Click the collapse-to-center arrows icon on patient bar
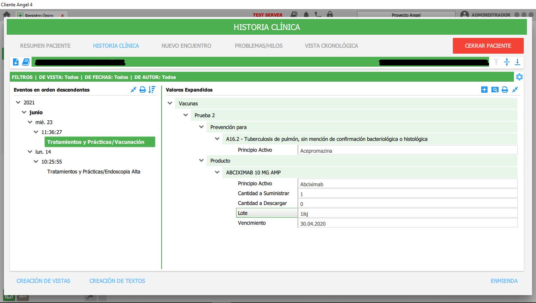536x303 pixels. pyautogui.click(x=507, y=62)
